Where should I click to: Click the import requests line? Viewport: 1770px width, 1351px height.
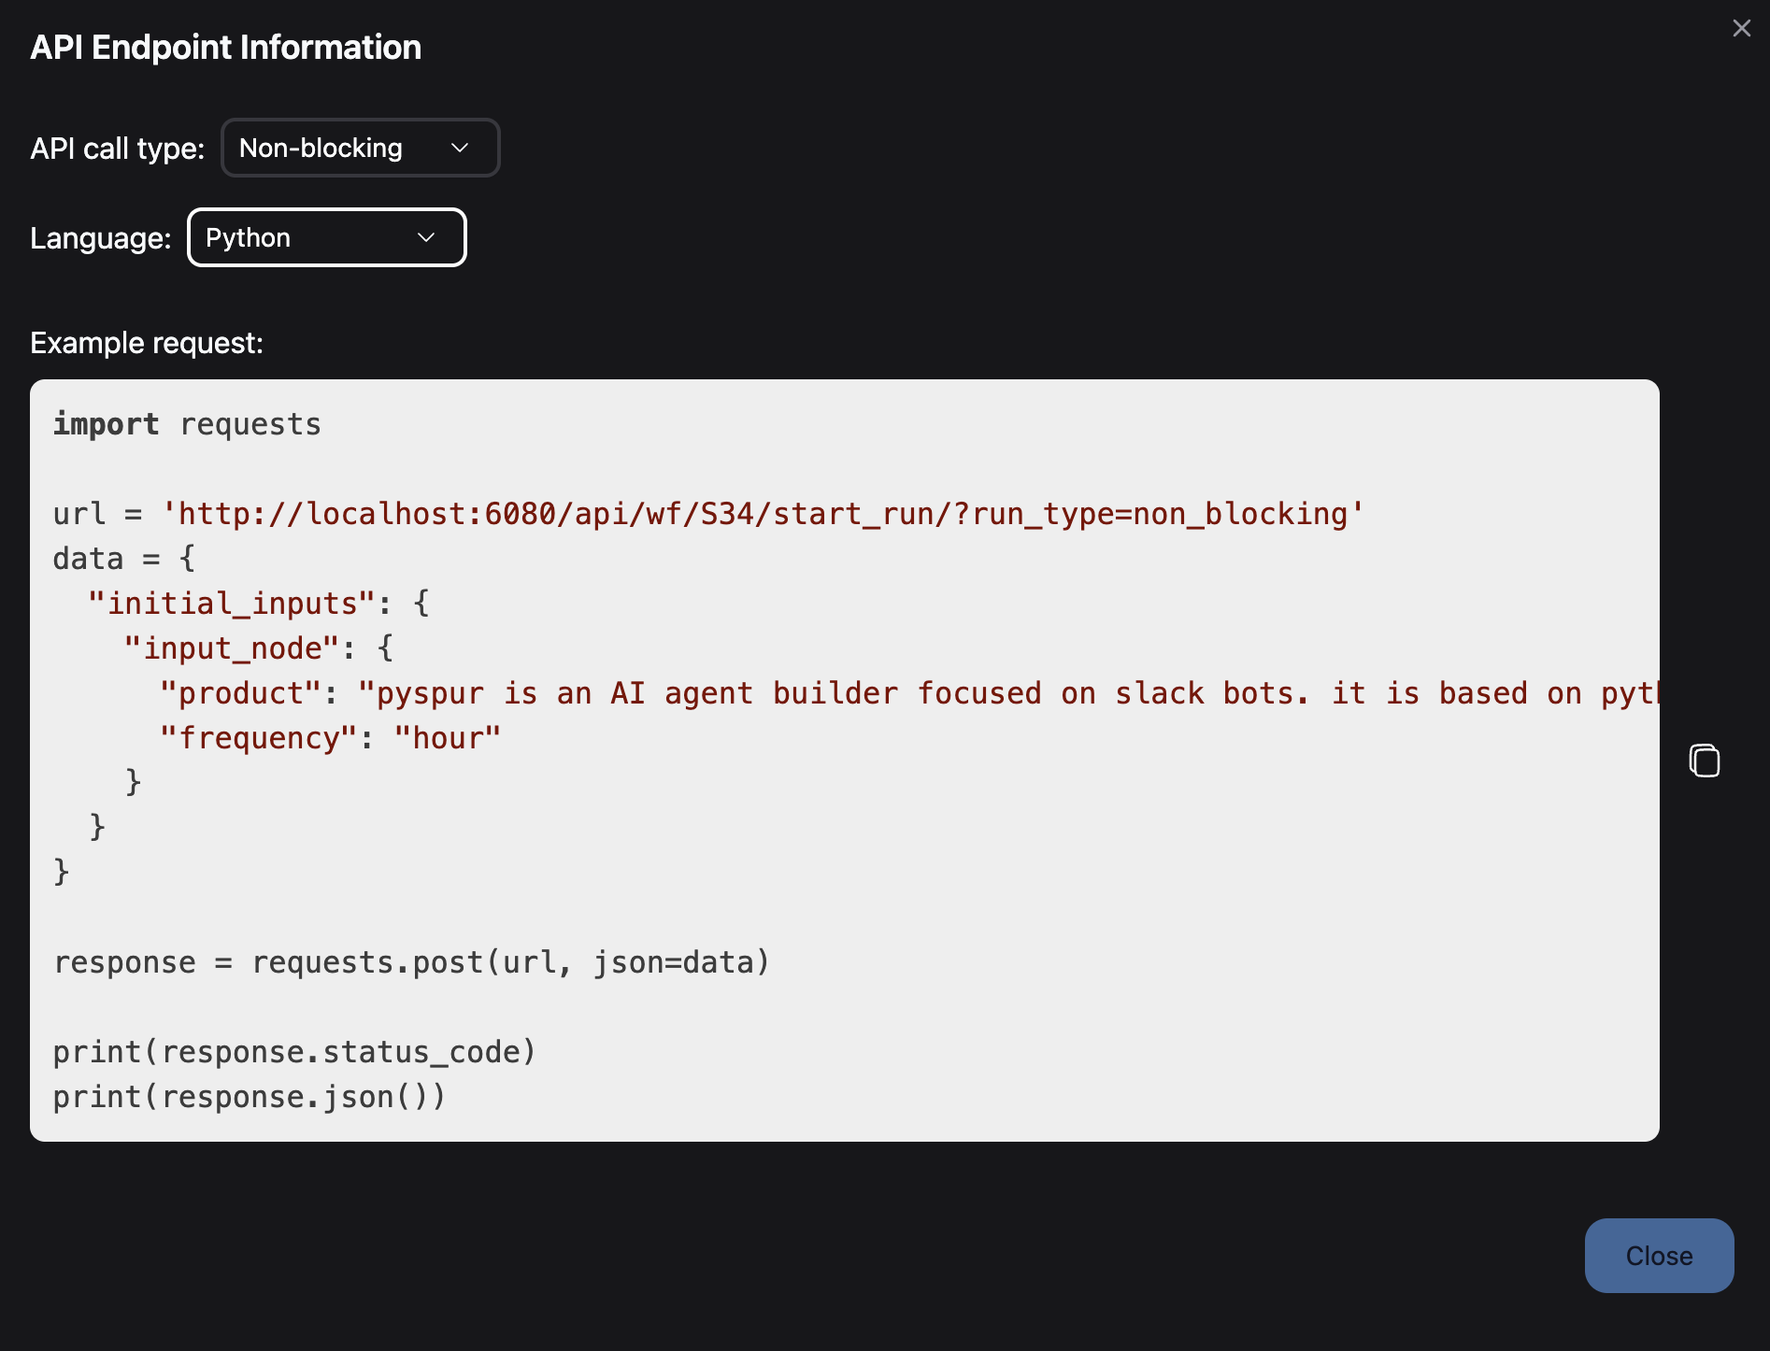coord(187,423)
